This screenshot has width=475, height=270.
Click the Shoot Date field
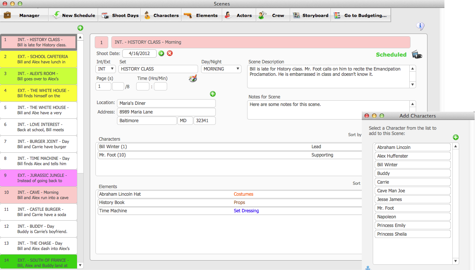pos(139,54)
